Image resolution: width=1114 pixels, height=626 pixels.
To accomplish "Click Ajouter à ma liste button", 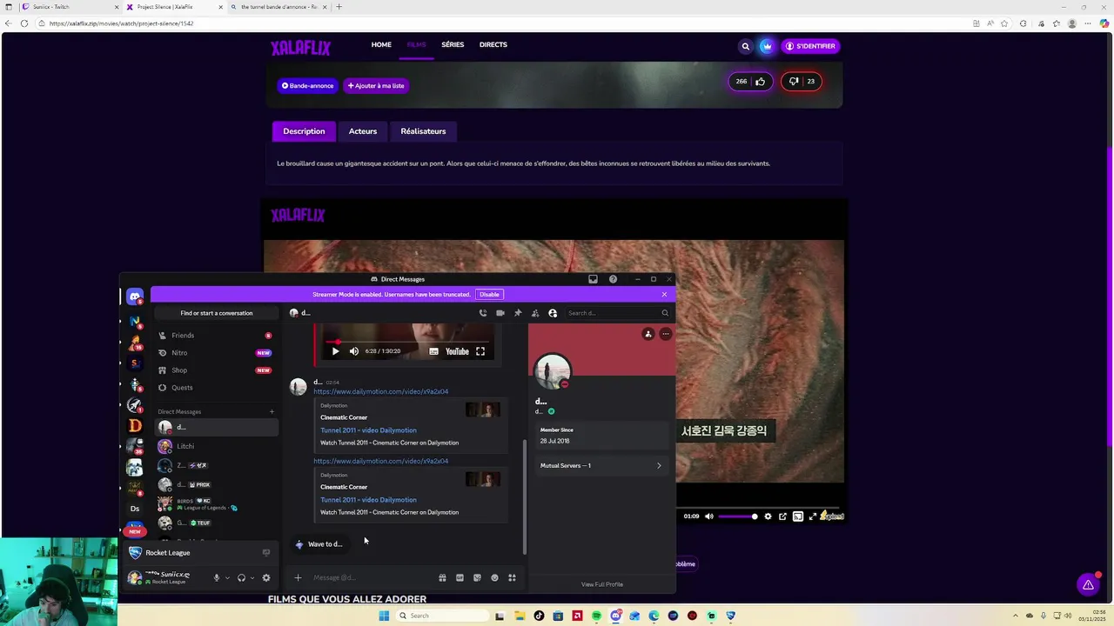I will 376,86.
